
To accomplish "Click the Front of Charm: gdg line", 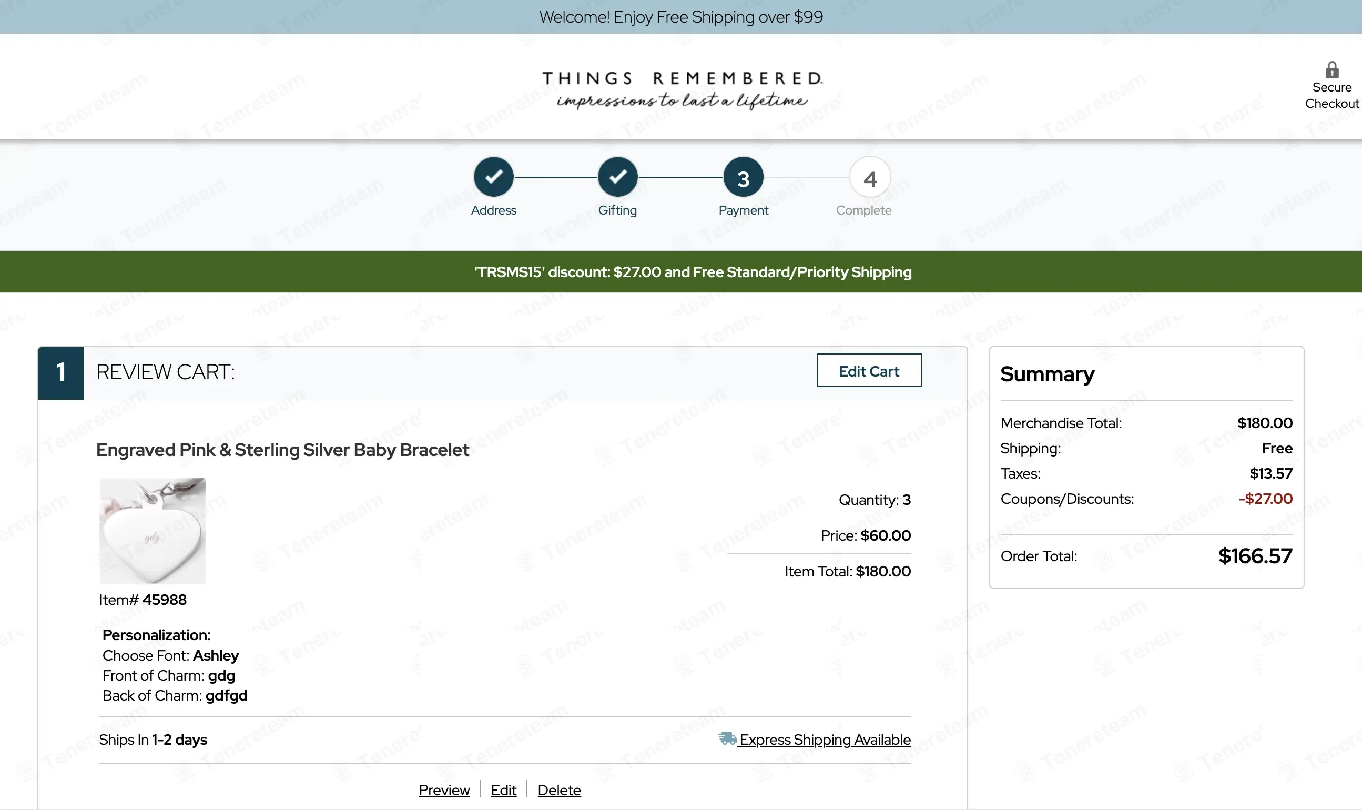I will pos(169,676).
